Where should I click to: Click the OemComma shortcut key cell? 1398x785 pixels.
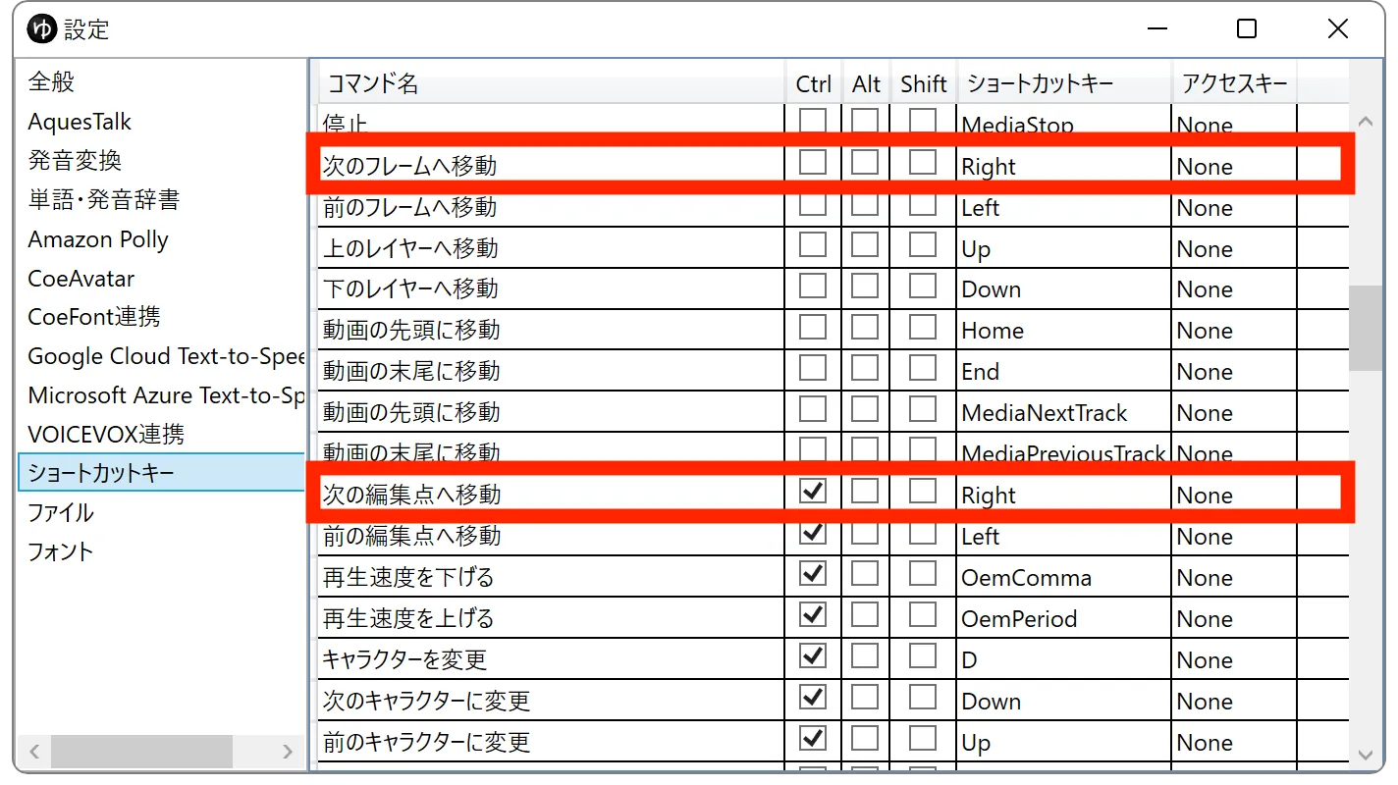click(1064, 578)
